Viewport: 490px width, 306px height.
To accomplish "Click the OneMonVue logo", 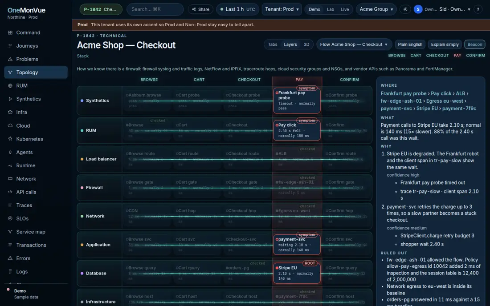I will (26, 10).
